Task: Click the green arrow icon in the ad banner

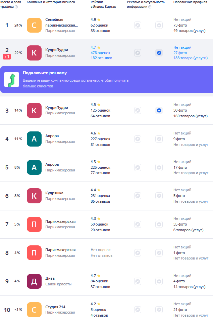Action: tap(11, 80)
